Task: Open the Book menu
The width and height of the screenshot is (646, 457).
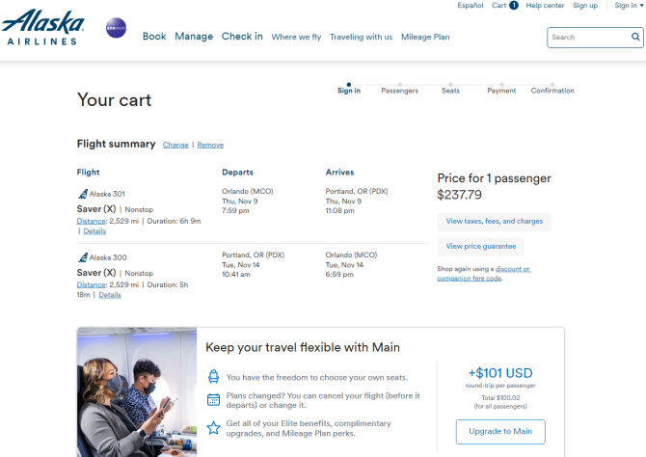Action: click(154, 37)
